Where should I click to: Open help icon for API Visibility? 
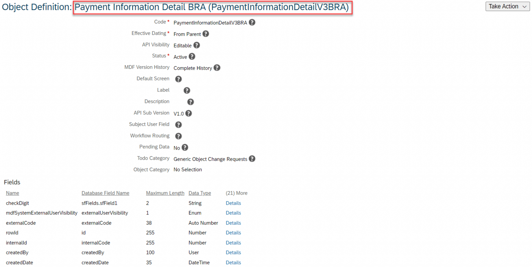pyautogui.click(x=196, y=45)
